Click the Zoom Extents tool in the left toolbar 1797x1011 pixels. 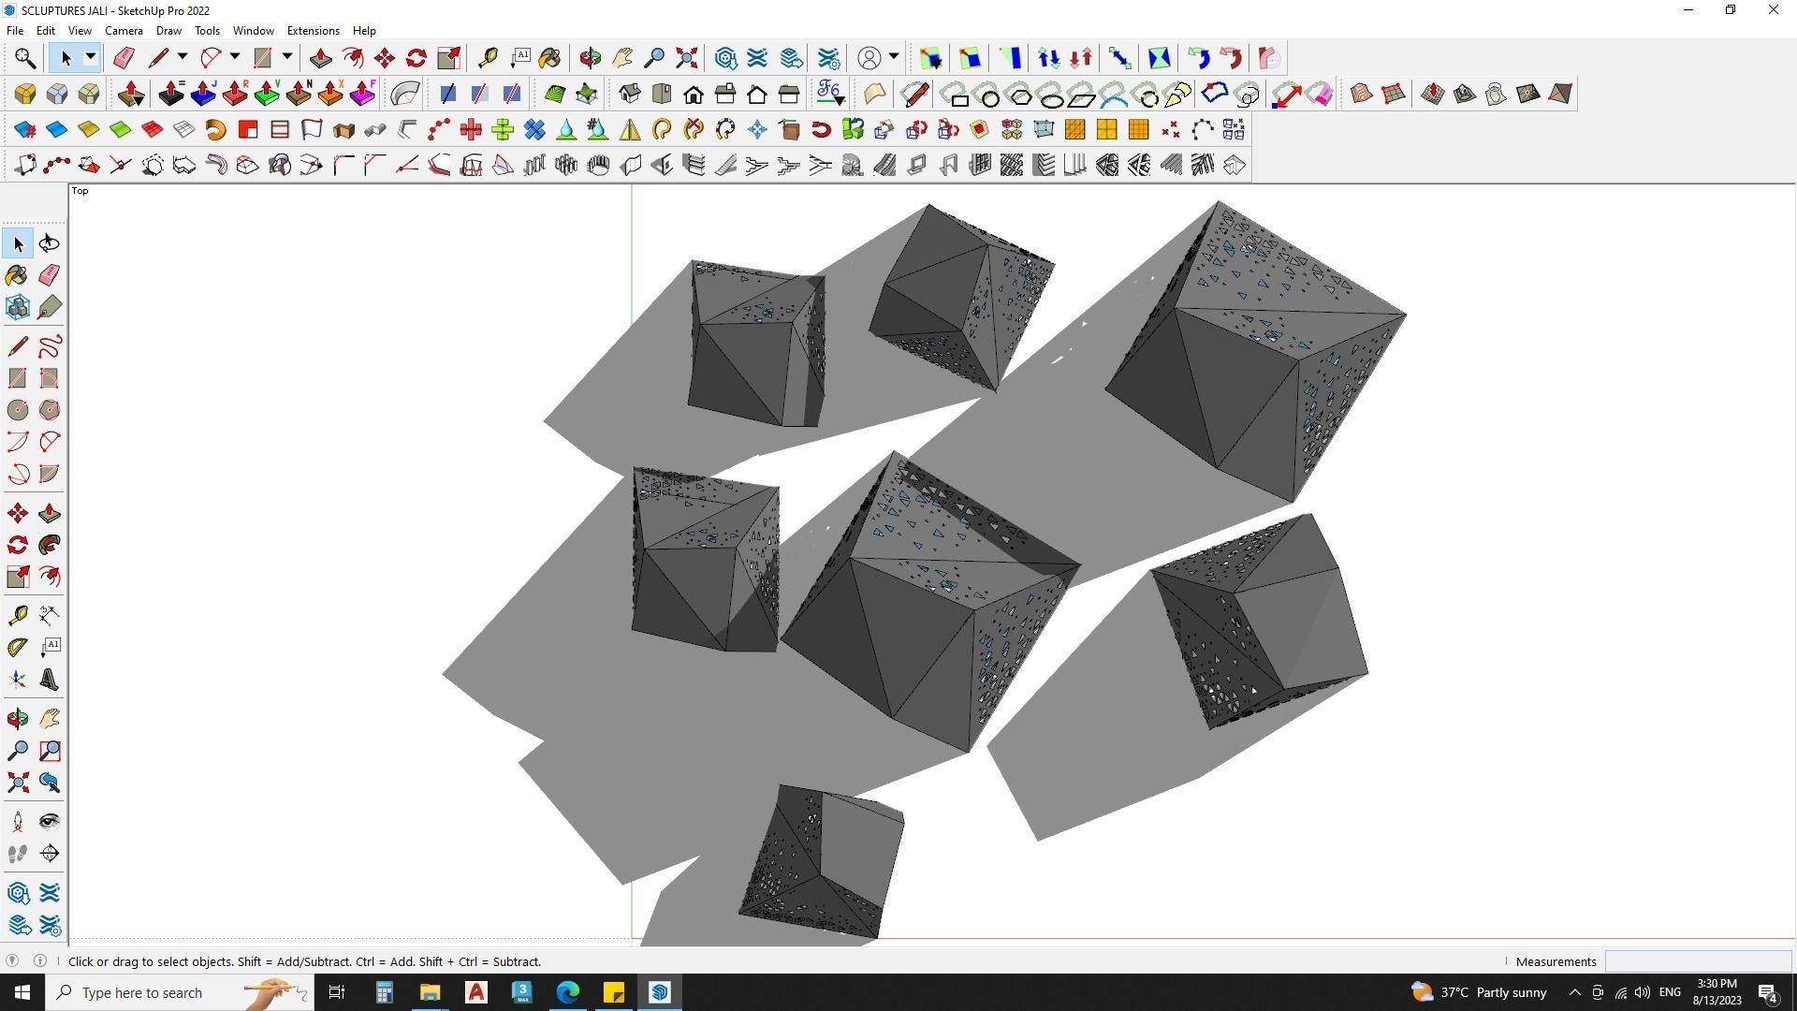17,783
